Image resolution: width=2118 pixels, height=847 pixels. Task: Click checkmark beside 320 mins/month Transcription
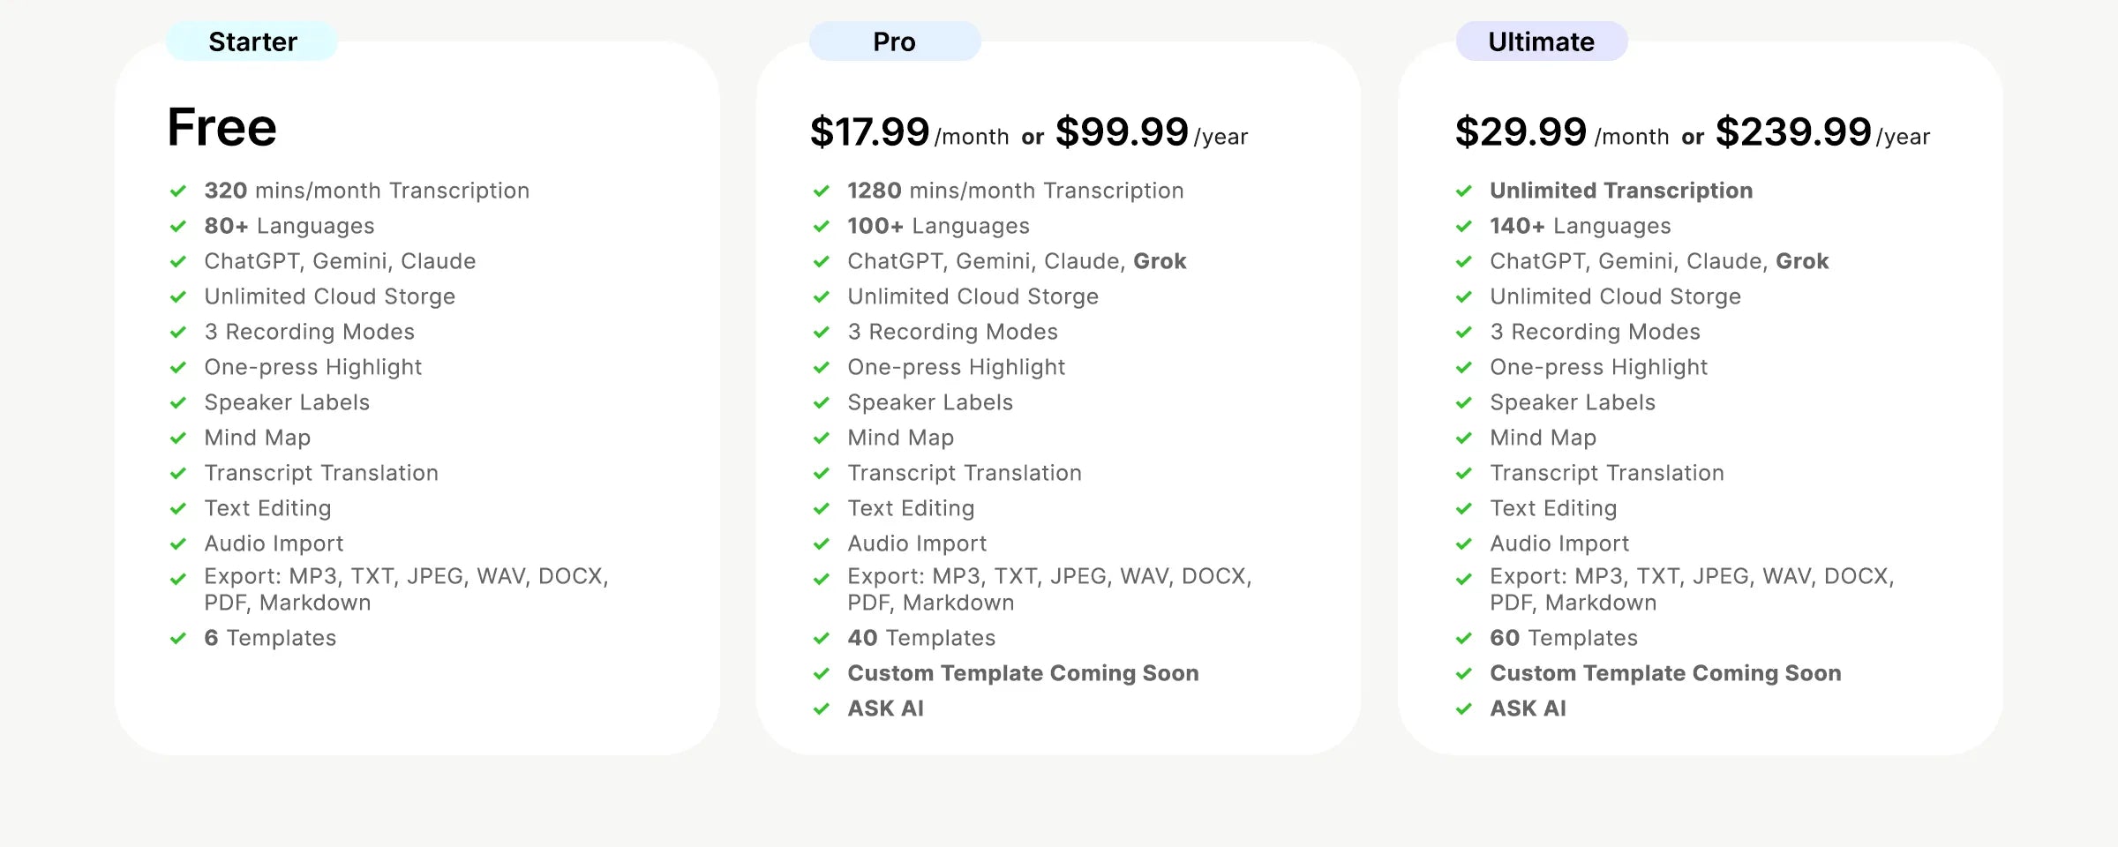(178, 191)
